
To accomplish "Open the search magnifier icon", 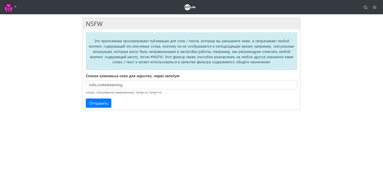I will pyautogui.click(x=366, y=8).
